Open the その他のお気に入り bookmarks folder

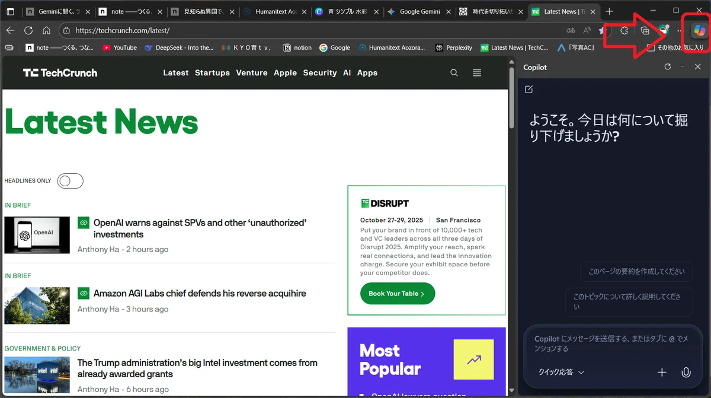[x=675, y=47]
